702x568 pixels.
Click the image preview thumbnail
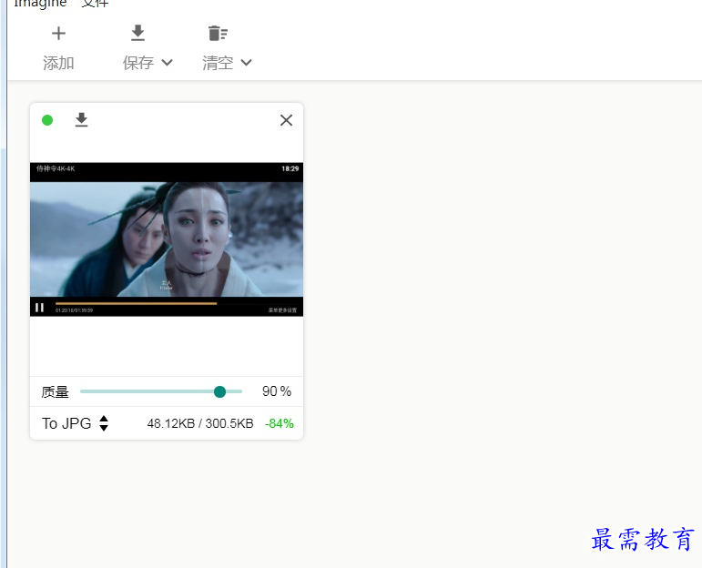(167, 239)
